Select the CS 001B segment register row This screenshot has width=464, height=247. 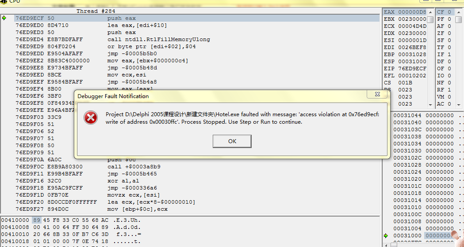405,83
